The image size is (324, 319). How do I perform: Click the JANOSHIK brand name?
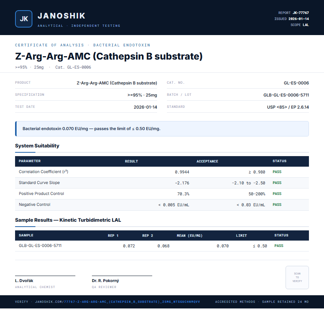coord(61,16)
